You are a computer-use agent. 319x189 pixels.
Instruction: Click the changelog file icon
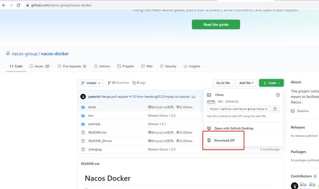pos(83,149)
